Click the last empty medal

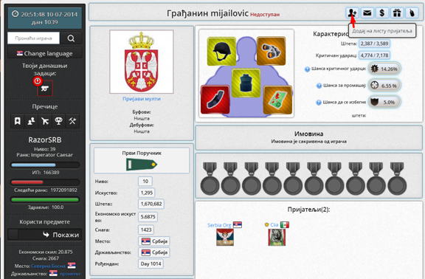click(397, 179)
